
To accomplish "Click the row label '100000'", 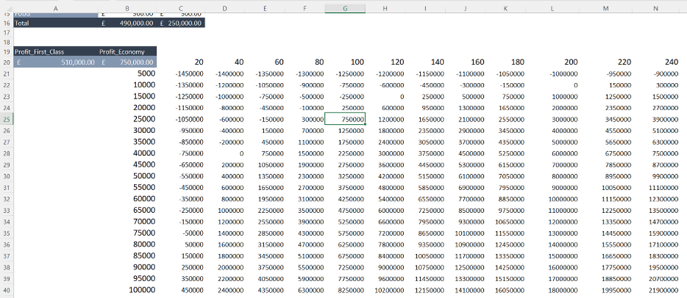I will coord(127,290).
